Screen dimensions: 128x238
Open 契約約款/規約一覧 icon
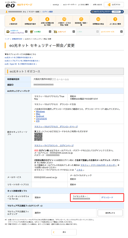pos(81,19)
